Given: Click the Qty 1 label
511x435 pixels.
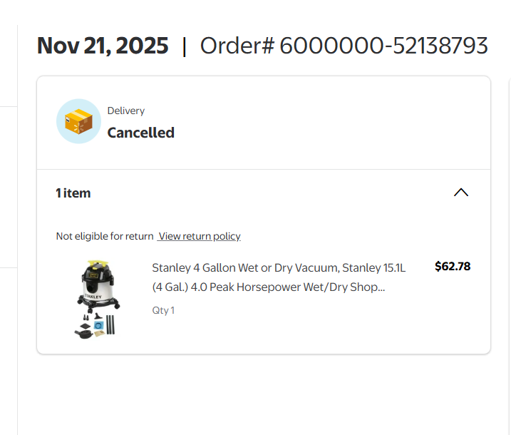Looking at the screenshot, I should coord(163,310).
